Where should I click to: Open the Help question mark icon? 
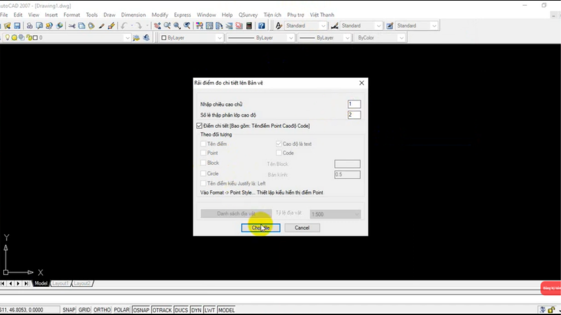(261, 26)
